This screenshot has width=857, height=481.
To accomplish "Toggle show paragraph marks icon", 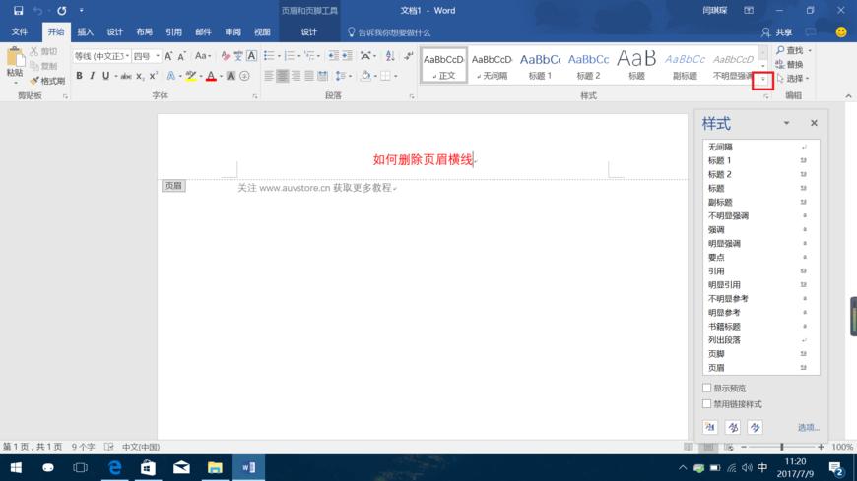I will pyautogui.click(x=409, y=56).
